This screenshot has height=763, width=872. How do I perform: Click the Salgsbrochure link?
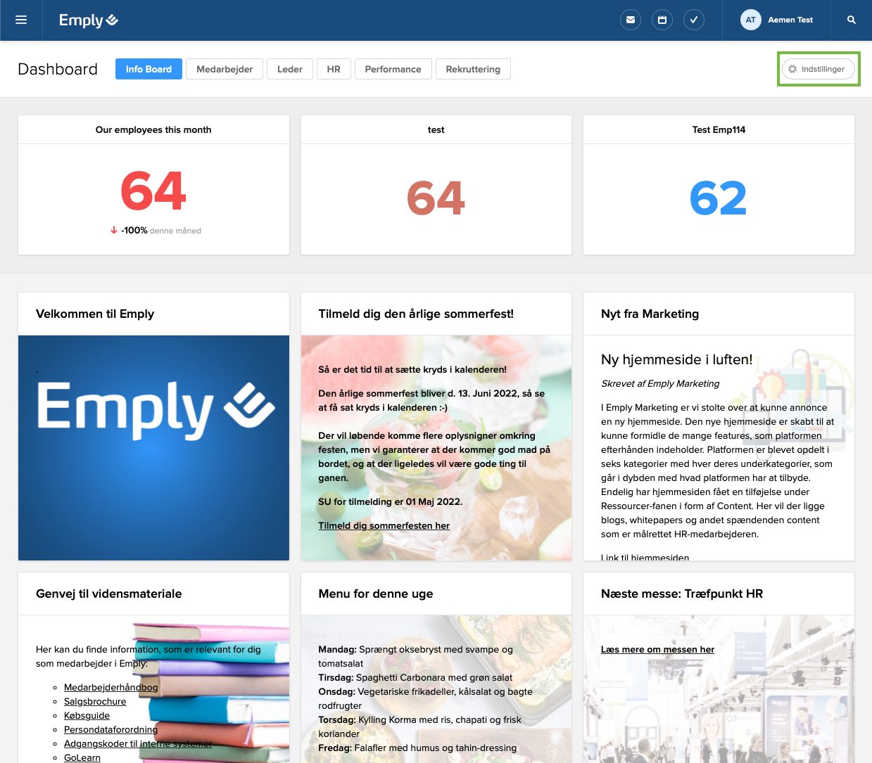click(x=95, y=701)
